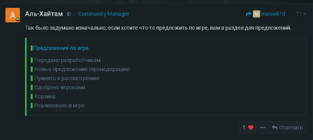Click the "11 ч" post timestamp
313x140 pixels.
pyautogui.click(x=301, y=14)
